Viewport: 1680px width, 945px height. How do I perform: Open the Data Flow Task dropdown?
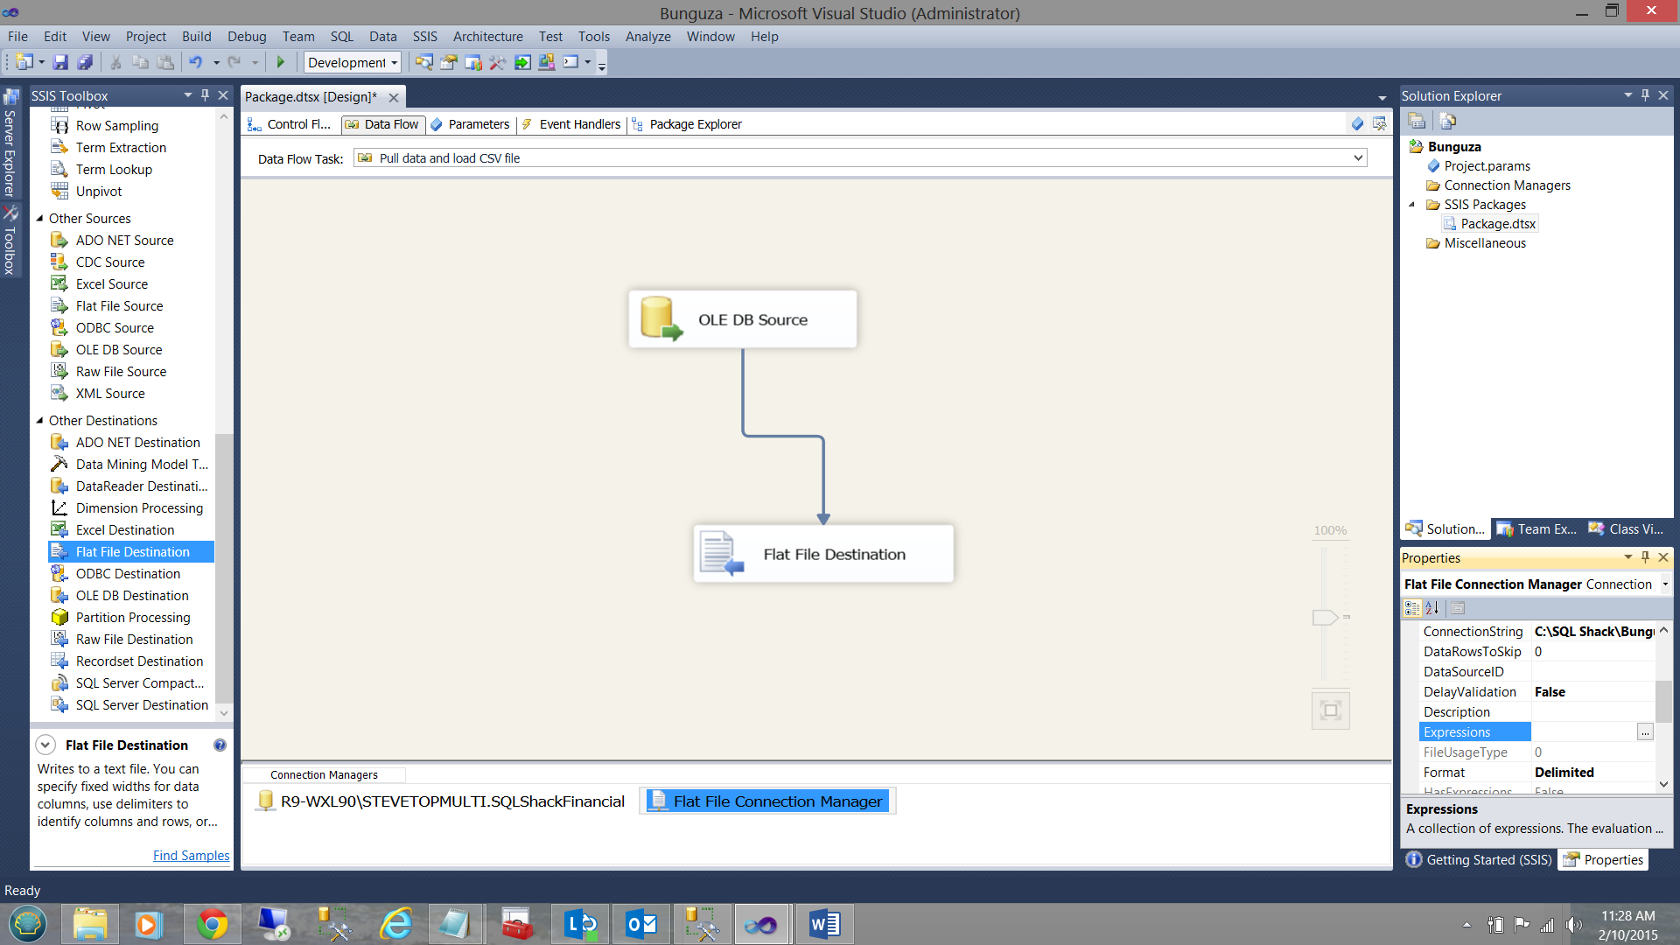tap(1358, 158)
